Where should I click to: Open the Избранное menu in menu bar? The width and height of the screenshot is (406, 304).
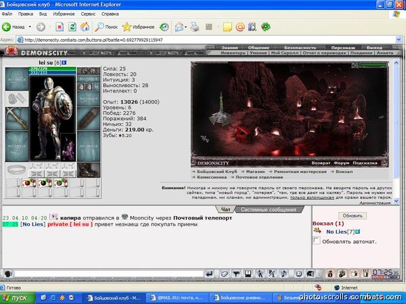[x=64, y=14]
